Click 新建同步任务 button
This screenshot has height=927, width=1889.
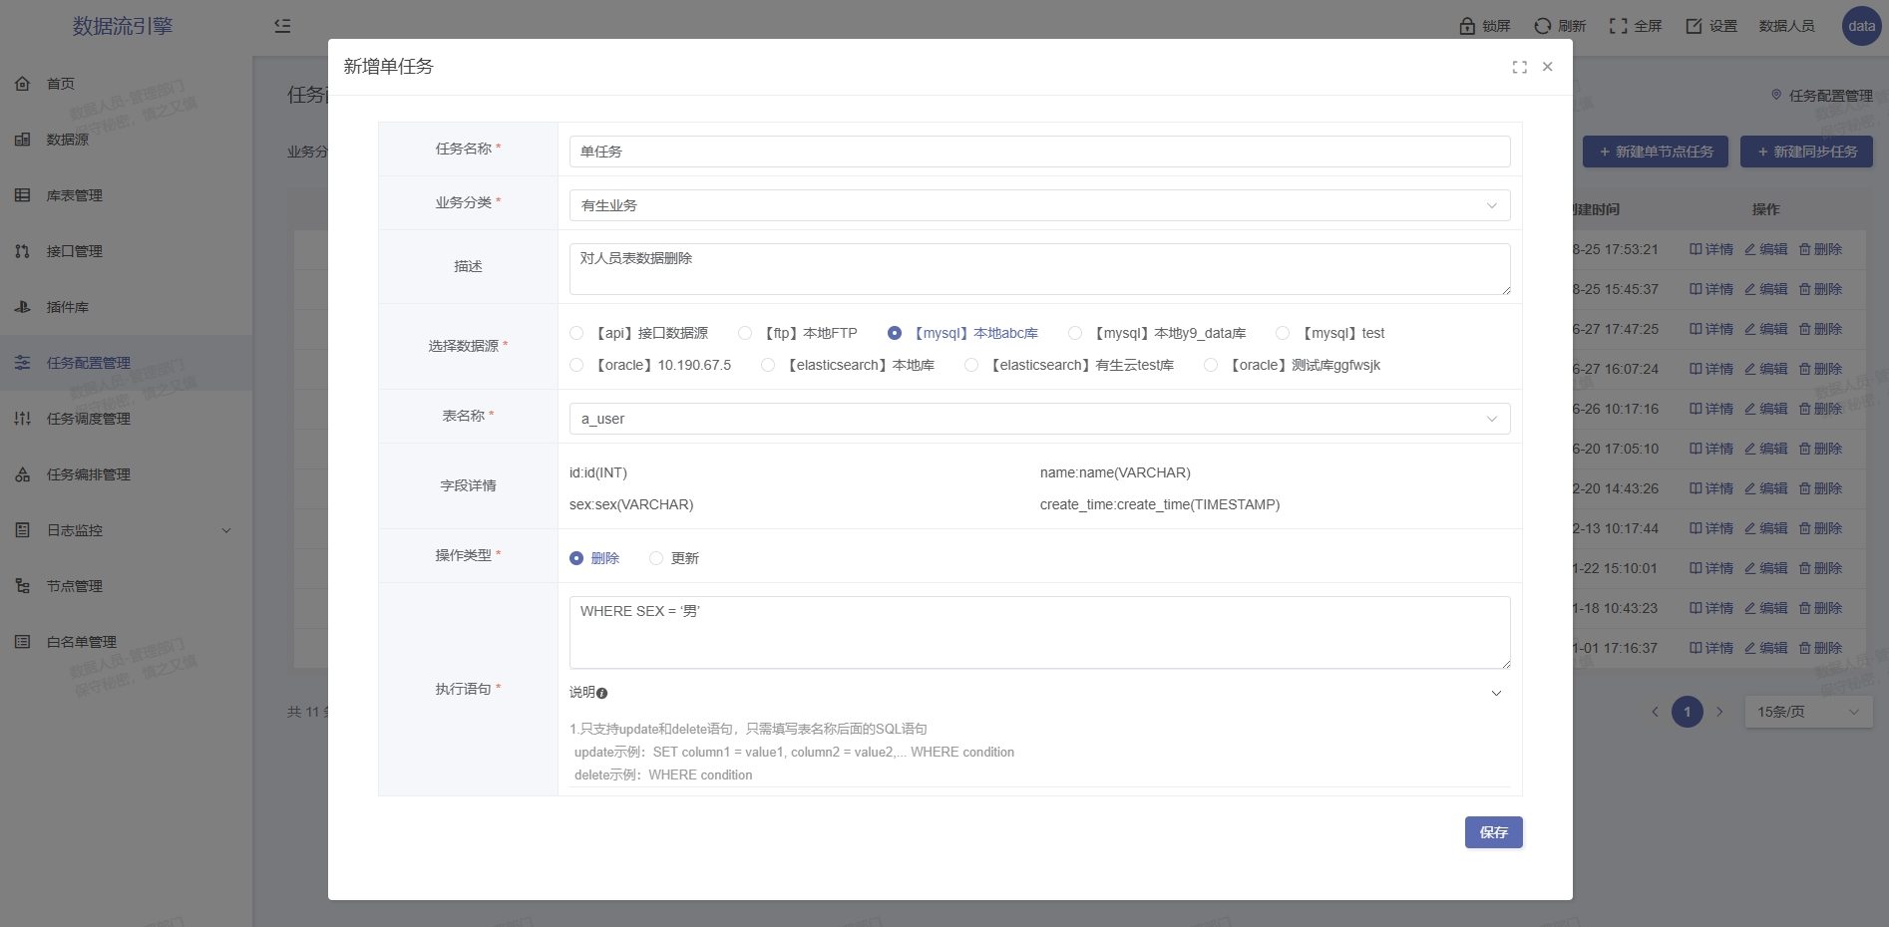(1806, 152)
